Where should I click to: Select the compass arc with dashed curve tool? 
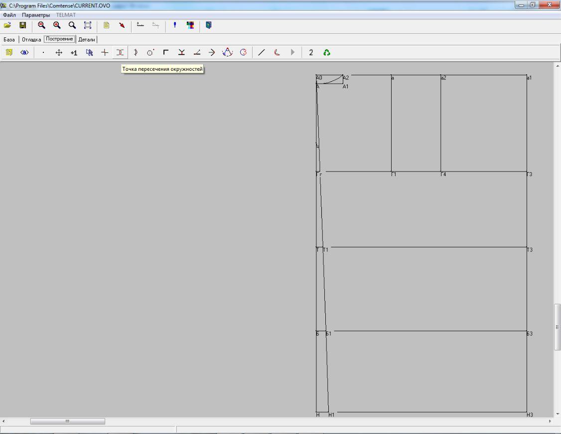click(x=227, y=53)
